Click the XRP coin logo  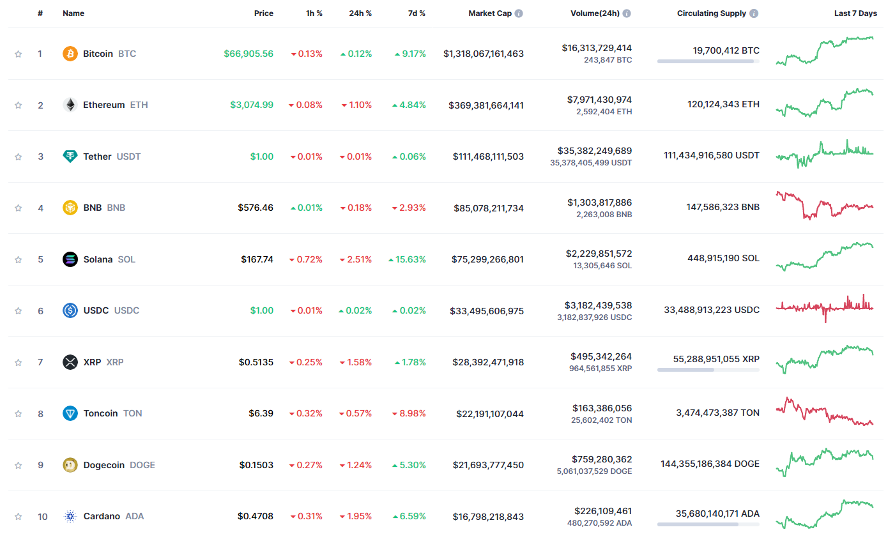click(70, 362)
